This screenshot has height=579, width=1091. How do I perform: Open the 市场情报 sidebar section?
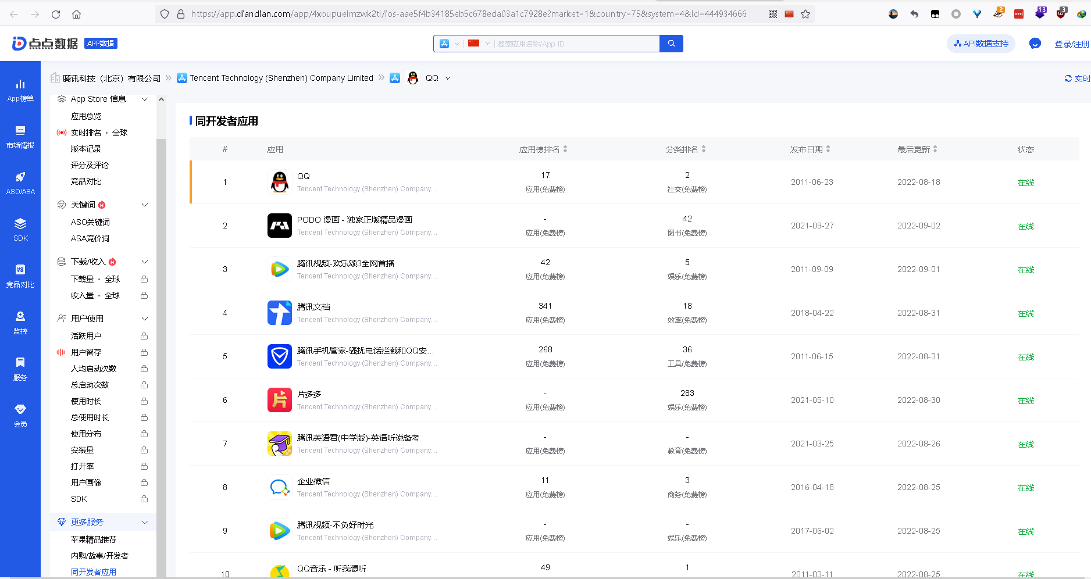point(20,137)
